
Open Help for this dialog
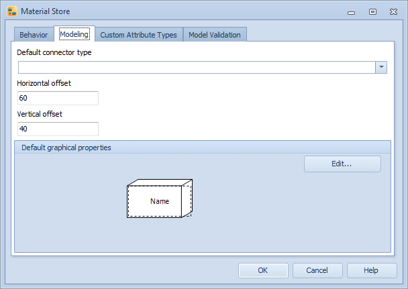[x=371, y=270]
